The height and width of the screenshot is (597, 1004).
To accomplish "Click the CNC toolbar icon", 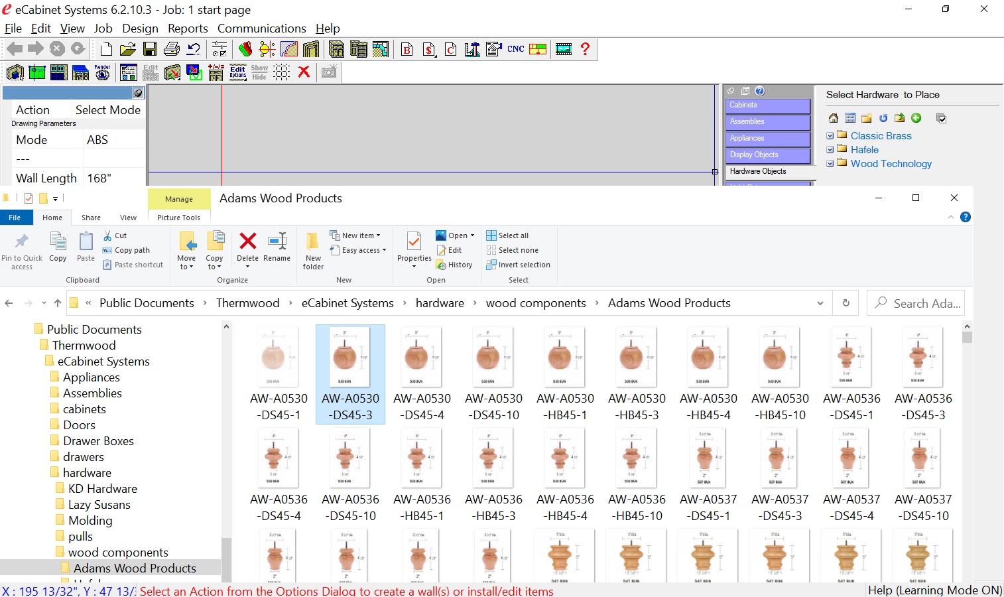I will coord(516,49).
